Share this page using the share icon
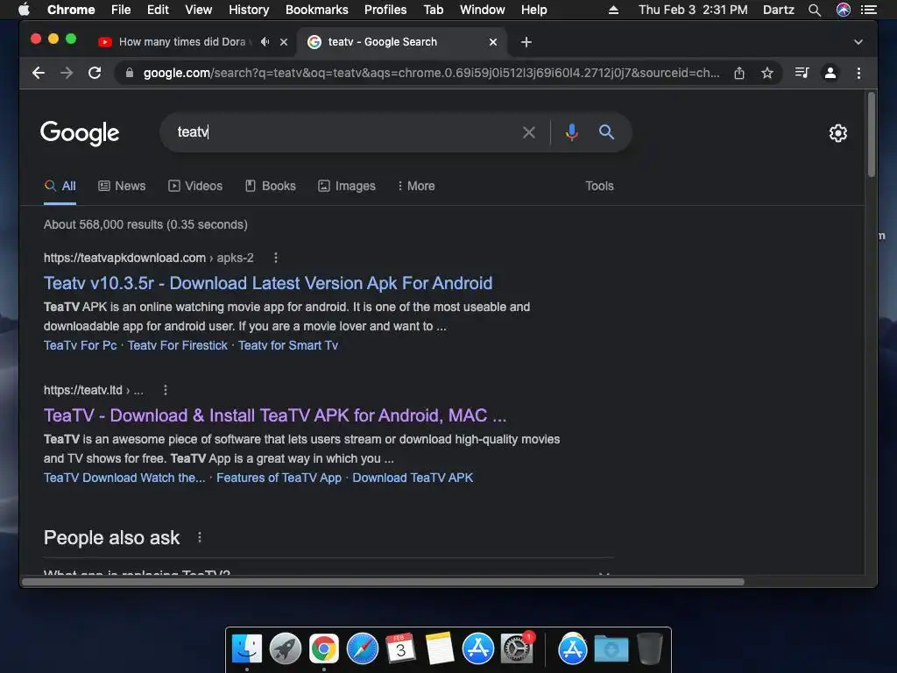The image size is (897, 673). 739,73
